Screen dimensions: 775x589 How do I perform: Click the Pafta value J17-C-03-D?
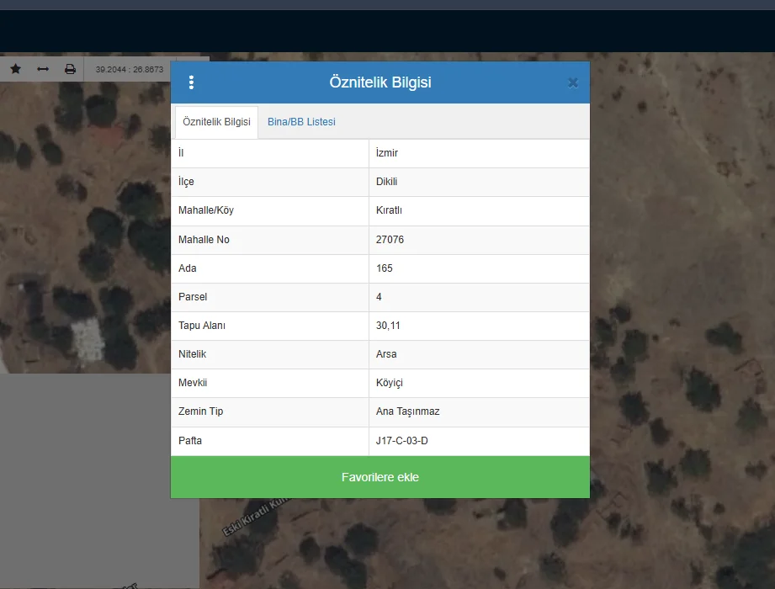(407, 441)
